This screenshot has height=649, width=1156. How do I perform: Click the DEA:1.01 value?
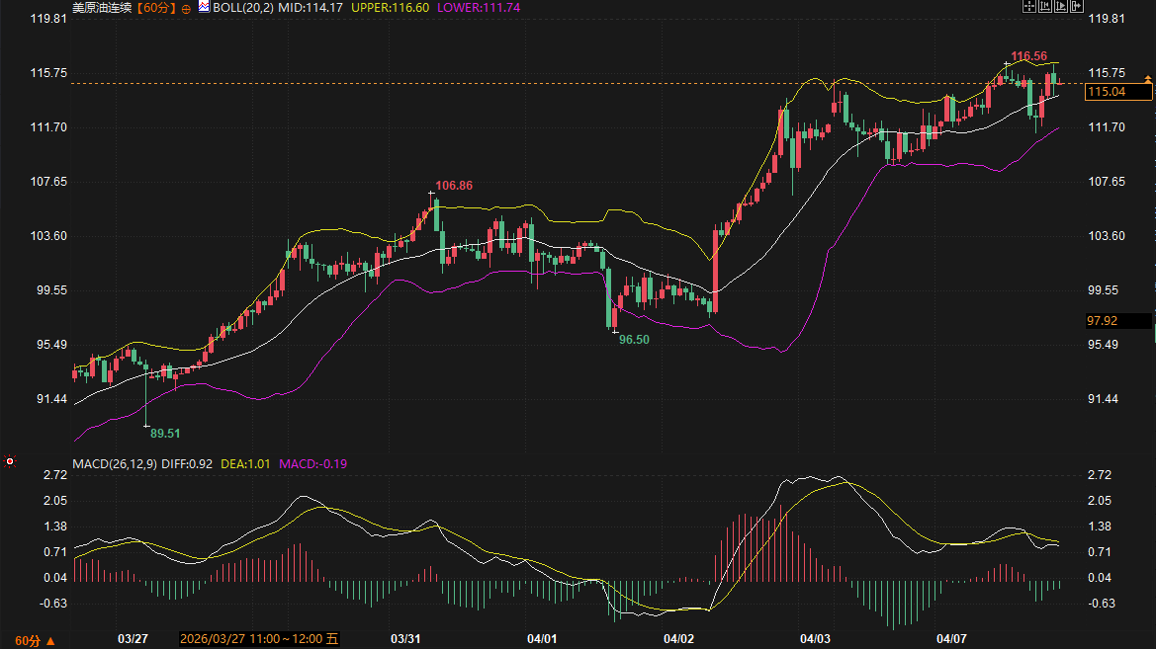click(x=245, y=464)
